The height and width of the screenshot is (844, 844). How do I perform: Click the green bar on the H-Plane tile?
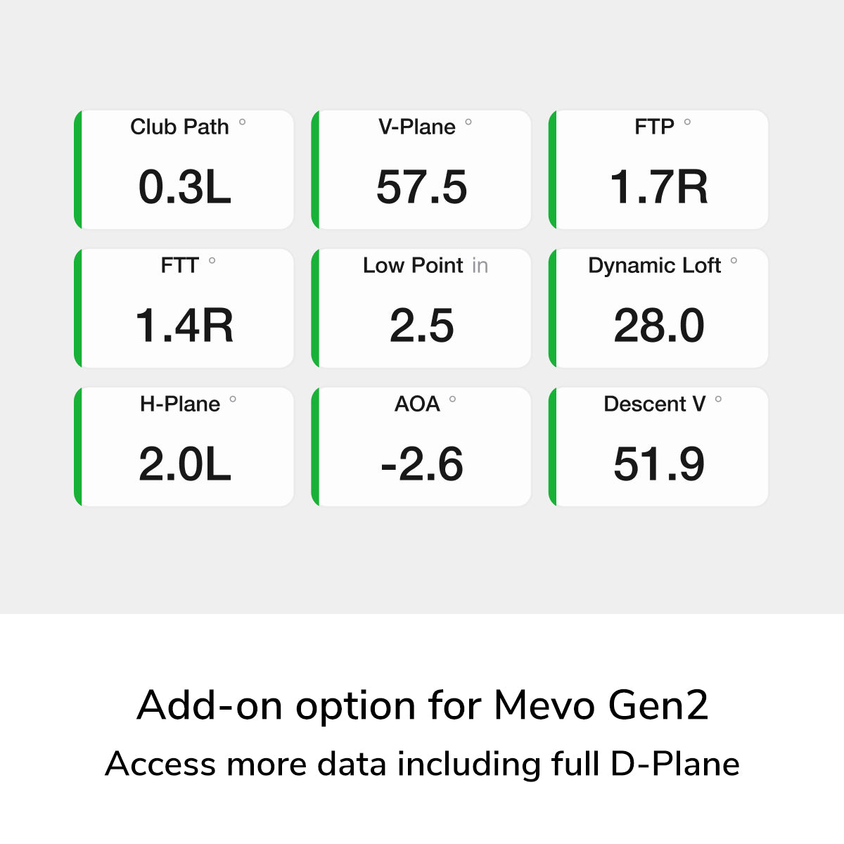(78, 447)
